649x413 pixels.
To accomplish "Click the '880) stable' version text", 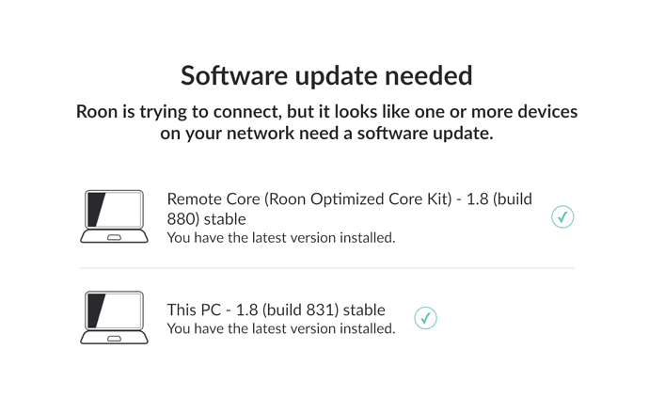I will click(x=207, y=219).
